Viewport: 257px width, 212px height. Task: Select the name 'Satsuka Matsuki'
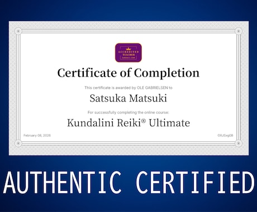128,98
